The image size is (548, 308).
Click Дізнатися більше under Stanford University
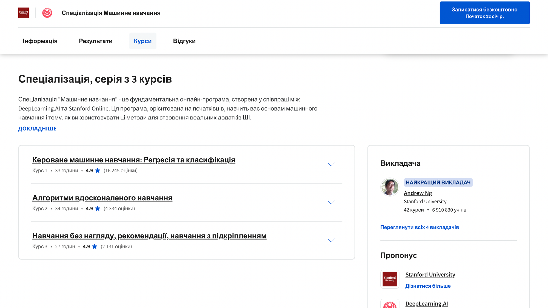(428, 286)
